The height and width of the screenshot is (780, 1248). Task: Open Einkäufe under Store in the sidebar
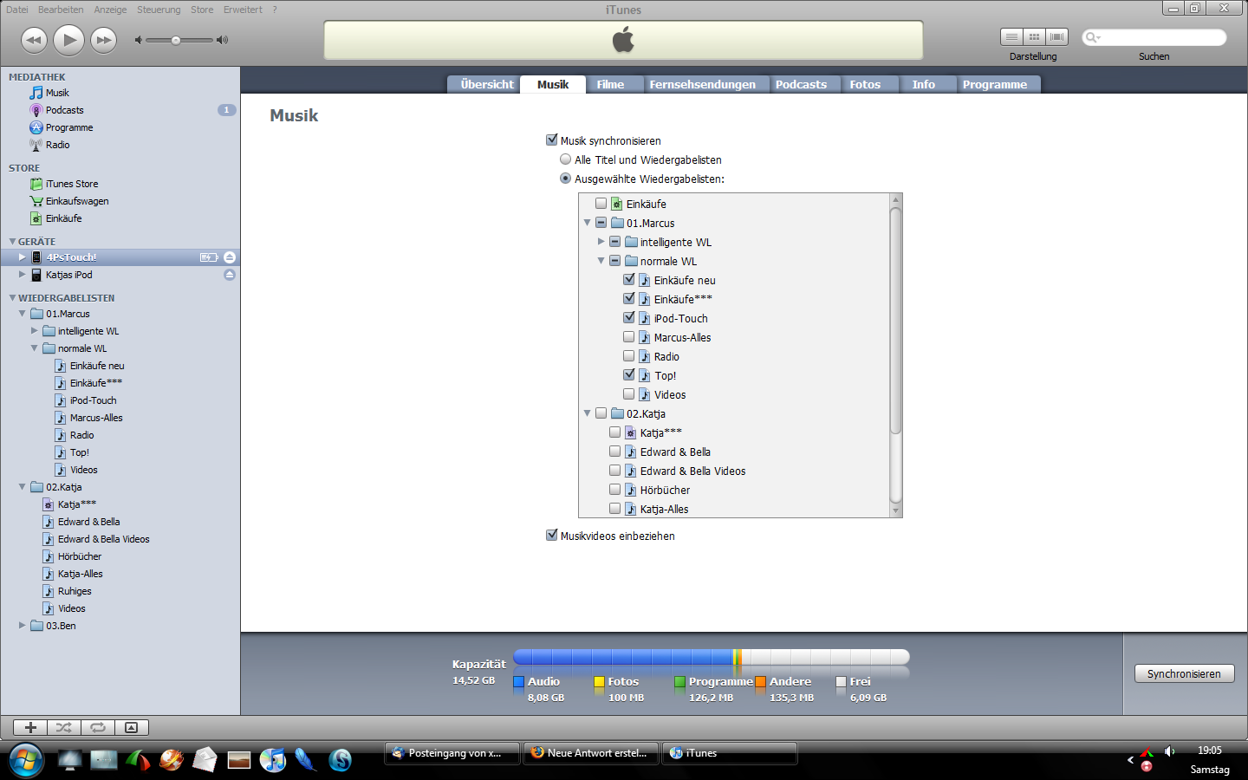coord(63,218)
